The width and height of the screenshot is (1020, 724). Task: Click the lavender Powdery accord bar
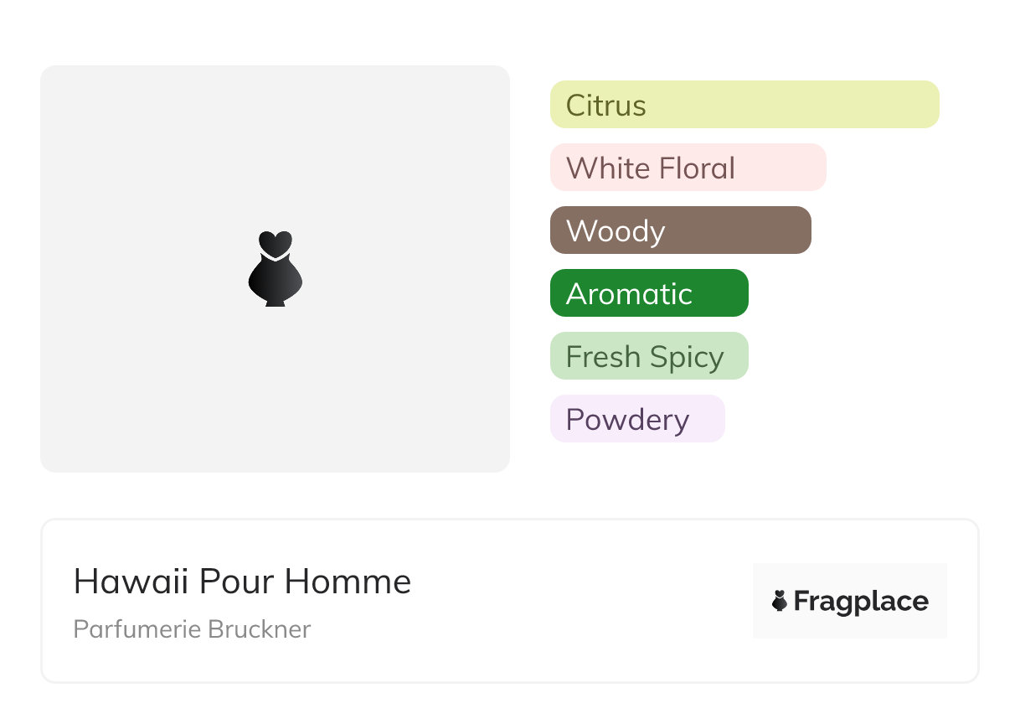637,419
